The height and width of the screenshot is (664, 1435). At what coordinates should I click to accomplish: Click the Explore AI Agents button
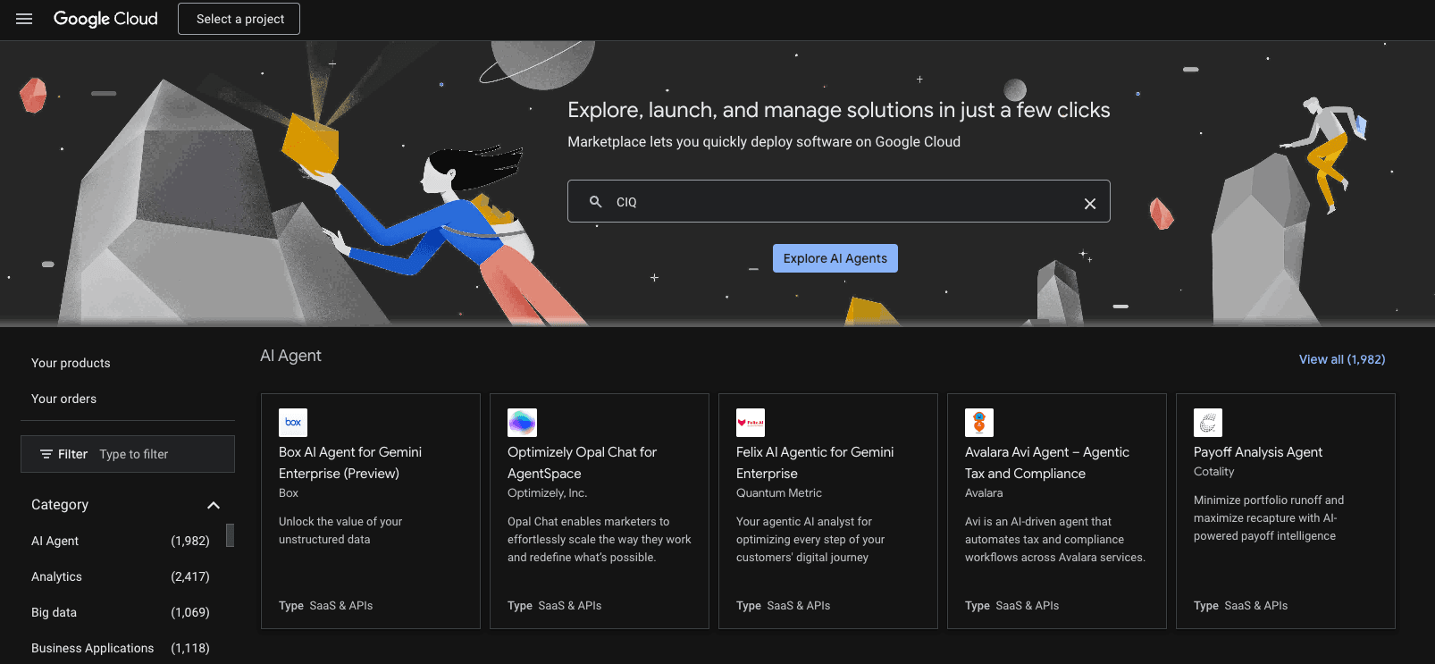point(835,258)
